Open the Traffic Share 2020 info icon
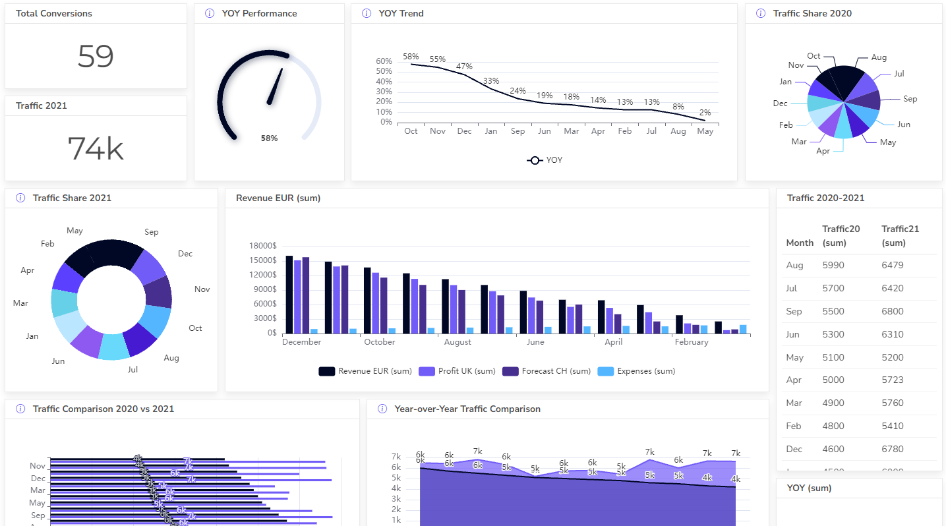946x526 pixels. point(761,13)
